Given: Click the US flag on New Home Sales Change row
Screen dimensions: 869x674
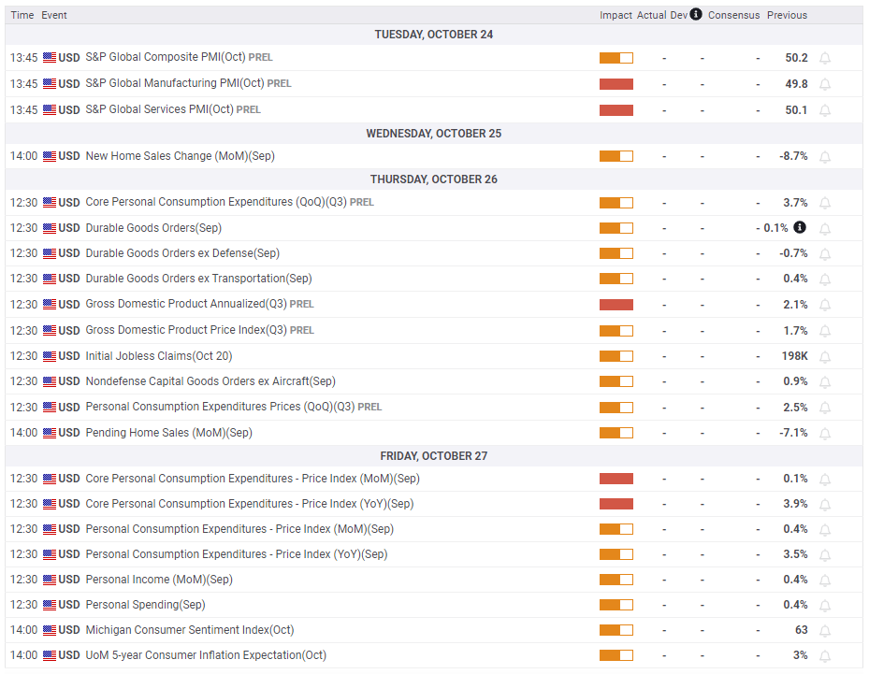Looking at the screenshot, I should pyautogui.click(x=50, y=156).
